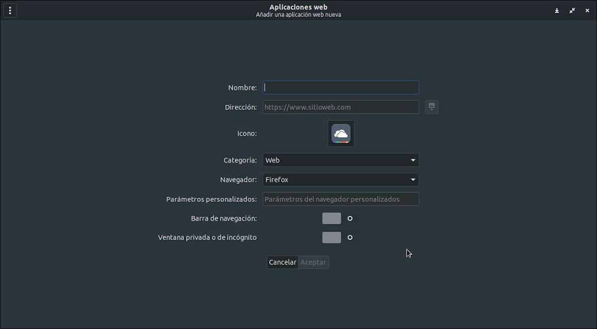Image resolution: width=597 pixels, height=329 pixels.
Task: Click the Categoría dropdown arrow
Action: pyautogui.click(x=412, y=160)
